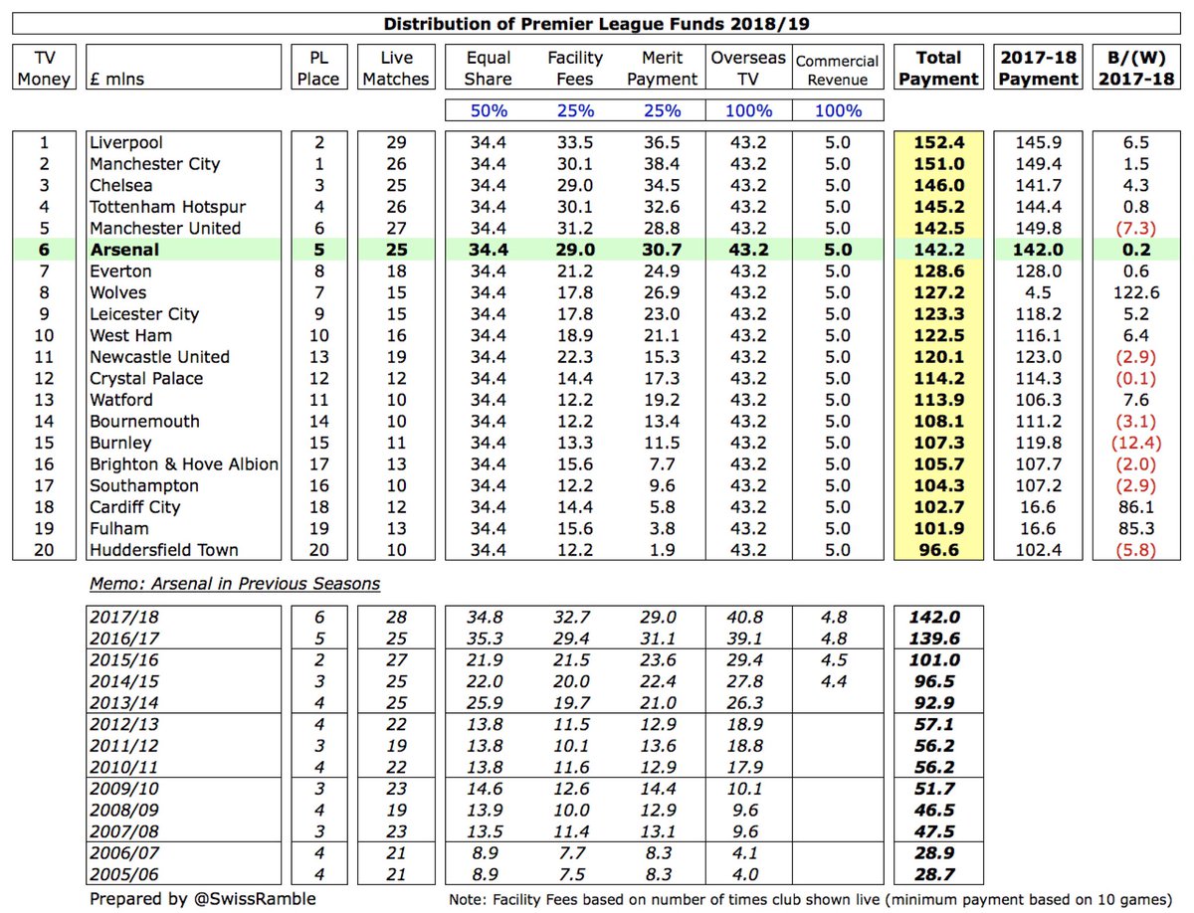Image resolution: width=1194 pixels, height=913 pixels.
Task: Click Wolves' 2017-18 payment '4.5'
Action: (1038, 292)
